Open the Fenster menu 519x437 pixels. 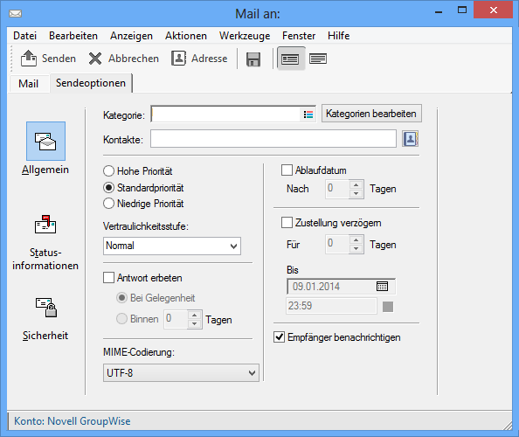pos(299,36)
